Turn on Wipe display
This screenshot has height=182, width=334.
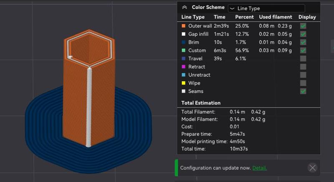(303, 83)
